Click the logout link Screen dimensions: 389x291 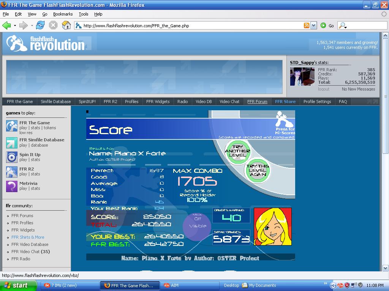pos(324,89)
